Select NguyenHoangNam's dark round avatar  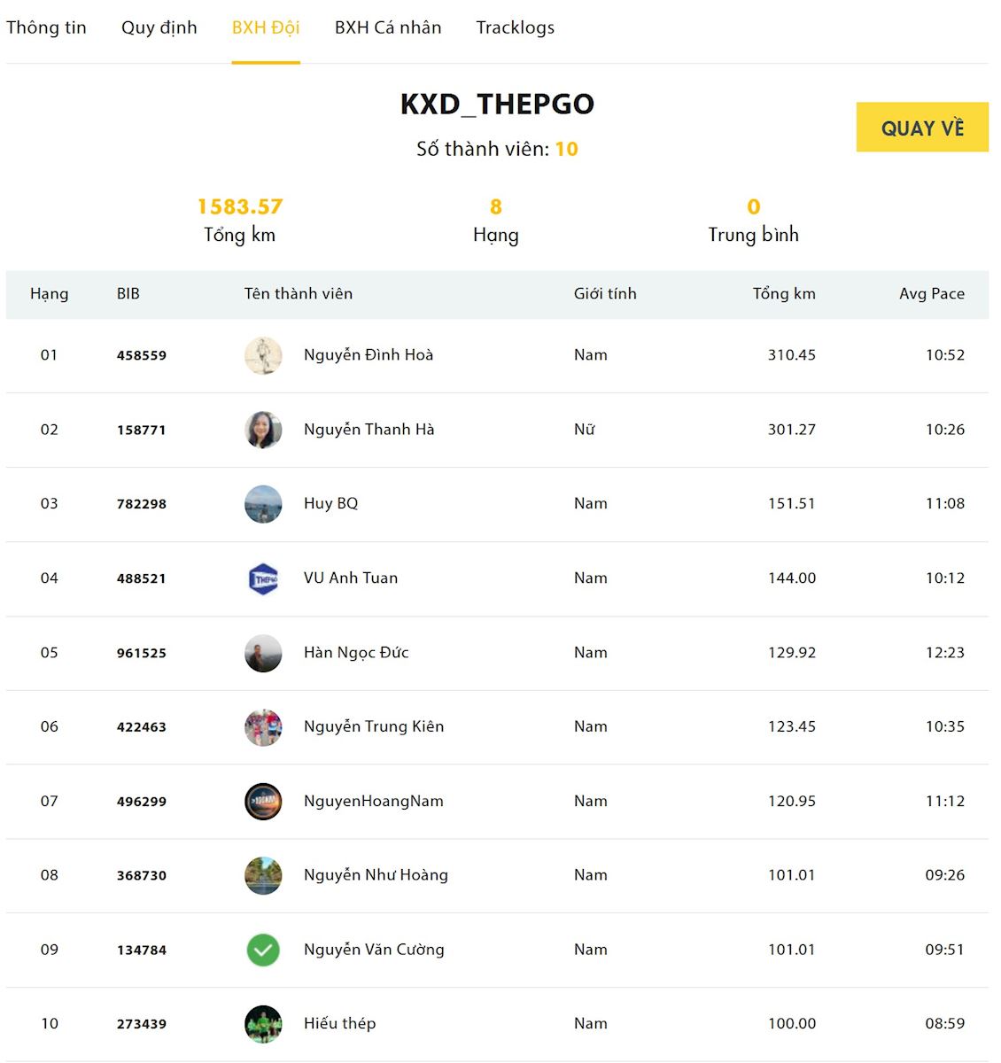[x=263, y=802]
